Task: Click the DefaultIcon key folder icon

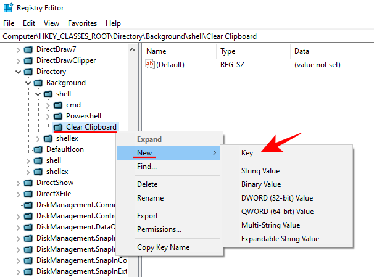Action: click(x=38, y=149)
